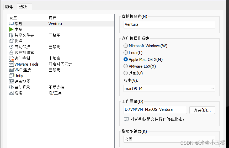Click the Unity windows icon
This screenshot has width=229, height=148.
[11, 76]
